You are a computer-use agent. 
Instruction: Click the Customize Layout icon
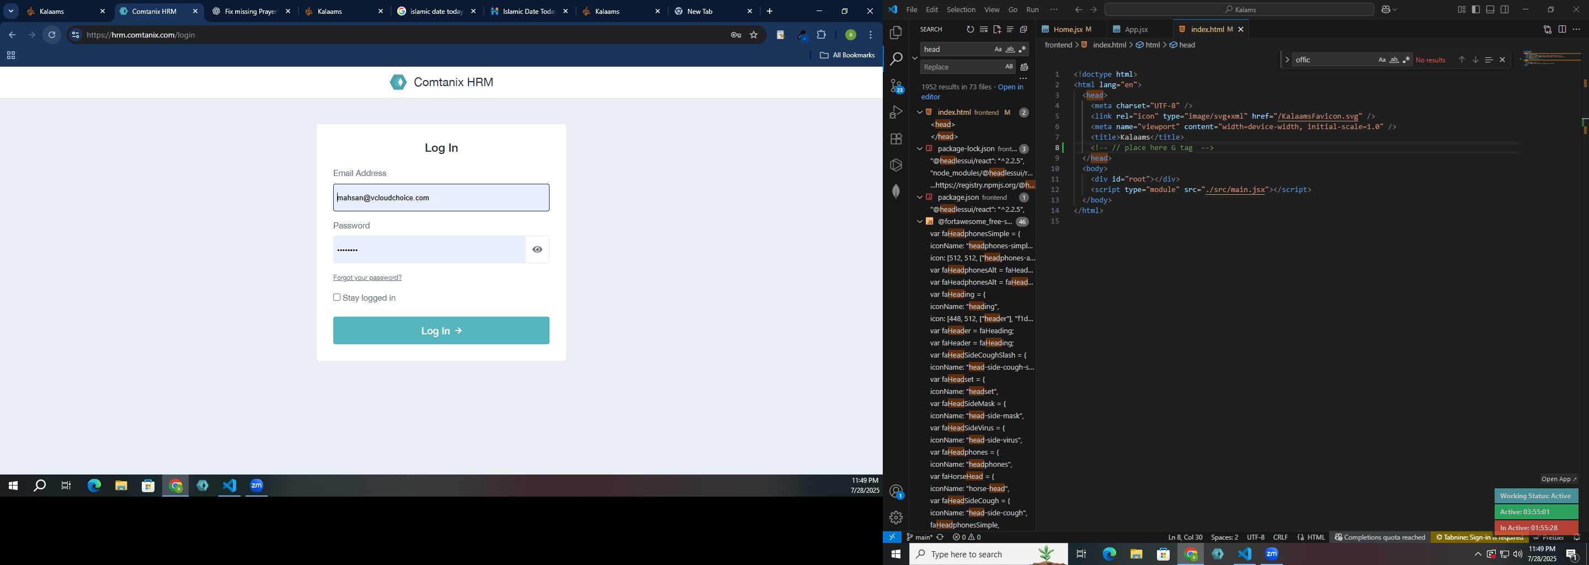pos(1462,10)
